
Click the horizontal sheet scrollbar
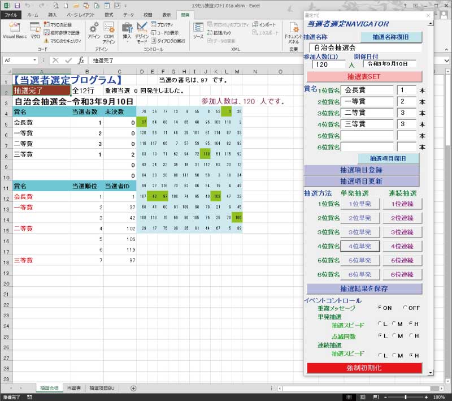[360, 389]
